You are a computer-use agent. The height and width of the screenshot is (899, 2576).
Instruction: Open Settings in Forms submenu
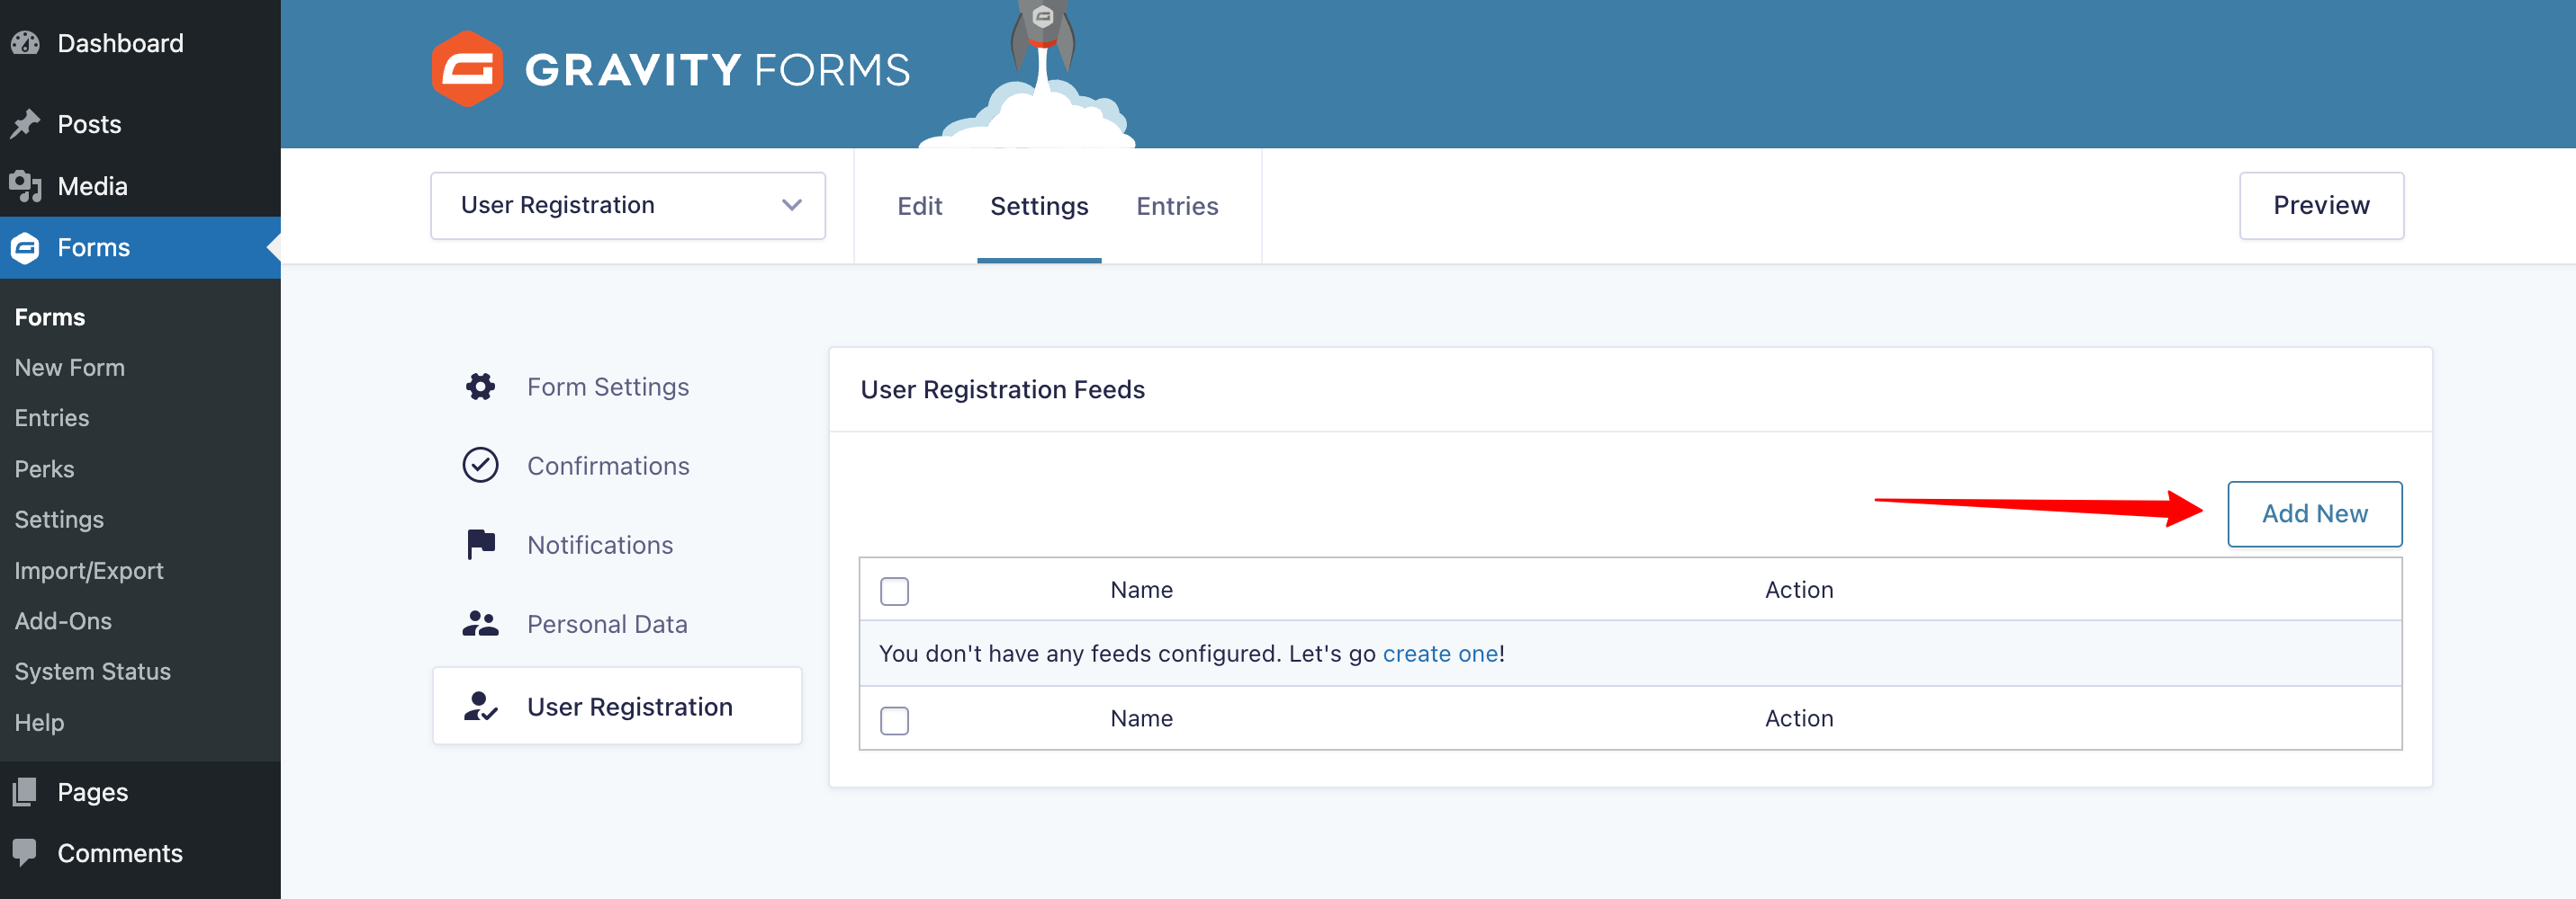pyautogui.click(x=59, y=520)
